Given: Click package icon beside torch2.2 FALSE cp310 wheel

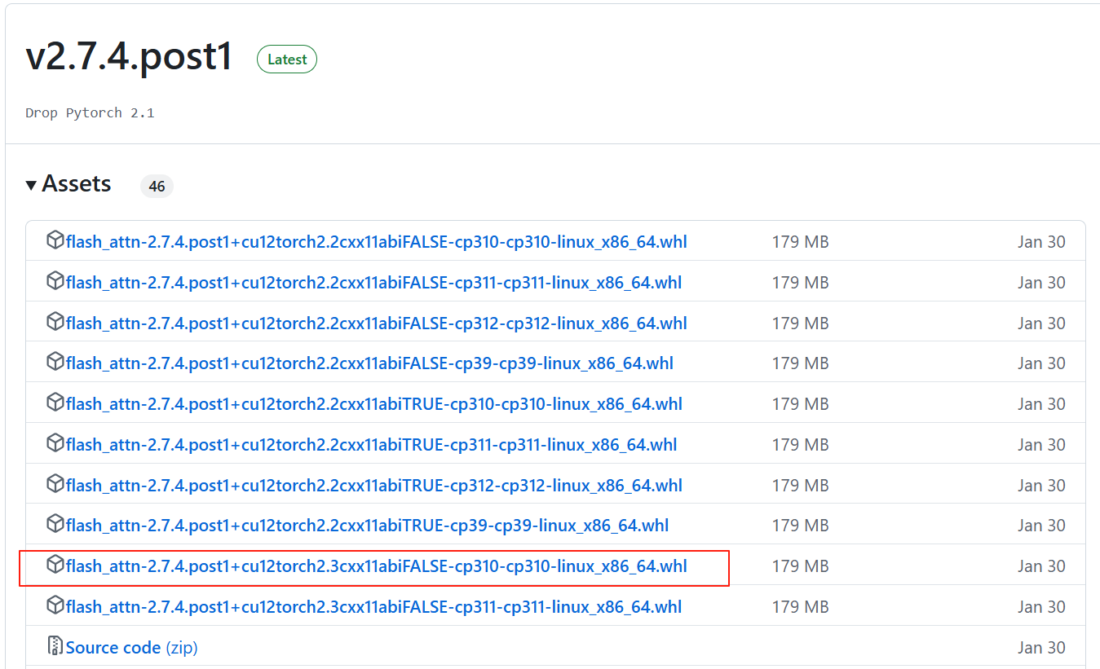Looking at the screenshot, I should (x=55, y=240).
